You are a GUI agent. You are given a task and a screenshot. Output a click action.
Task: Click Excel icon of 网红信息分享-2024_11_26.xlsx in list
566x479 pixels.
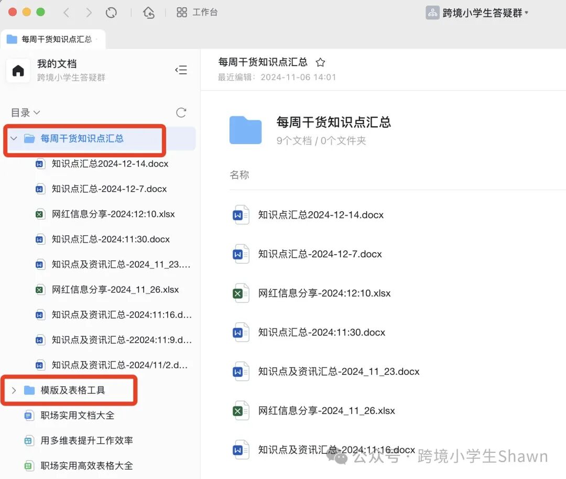[241, 411]
